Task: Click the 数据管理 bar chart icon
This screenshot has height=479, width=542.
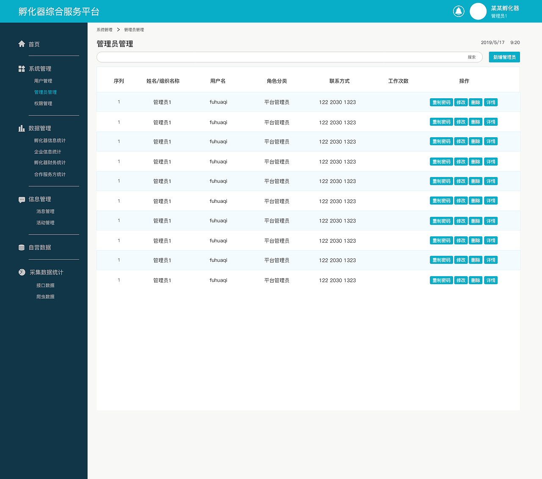Action: click(22, 128)
